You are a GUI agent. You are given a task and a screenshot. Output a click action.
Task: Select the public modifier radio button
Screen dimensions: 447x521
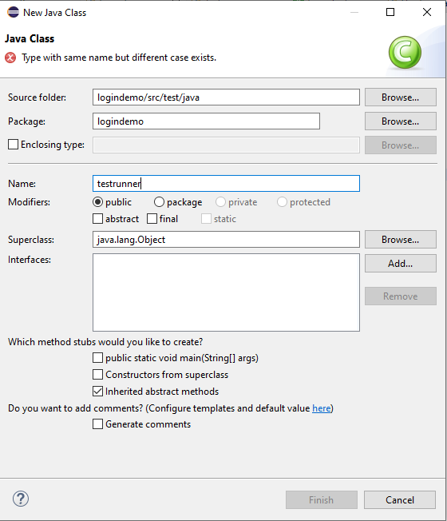[97, 201]
